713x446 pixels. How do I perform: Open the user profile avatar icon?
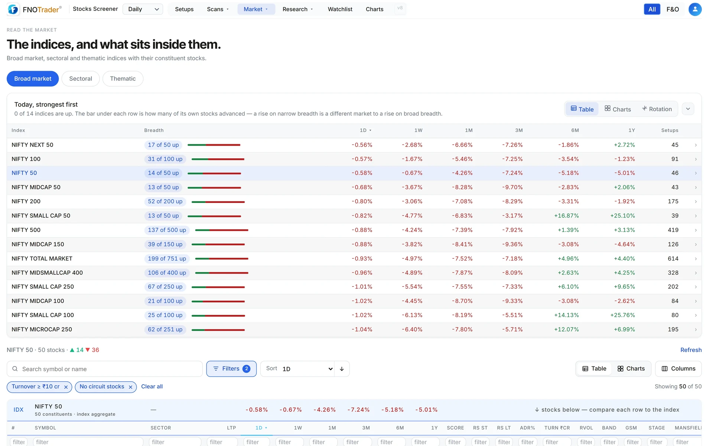695,9
